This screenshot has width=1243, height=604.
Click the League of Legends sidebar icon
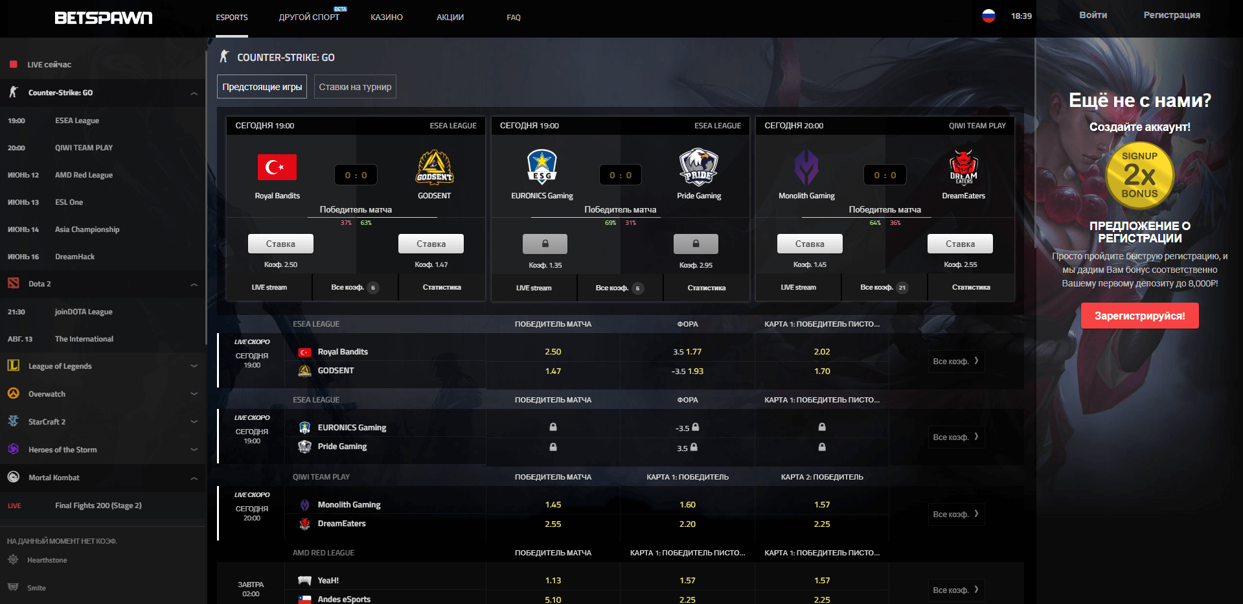point(14,366)
